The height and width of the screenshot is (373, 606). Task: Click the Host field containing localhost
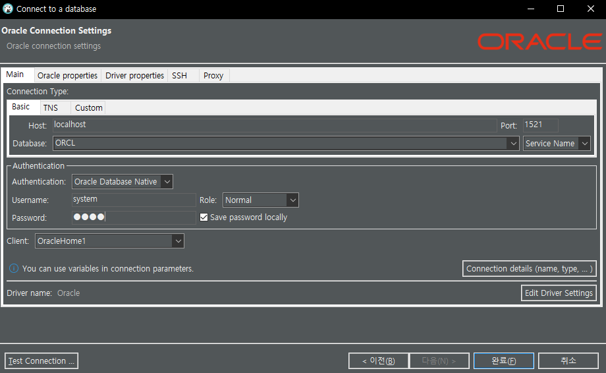275,125
